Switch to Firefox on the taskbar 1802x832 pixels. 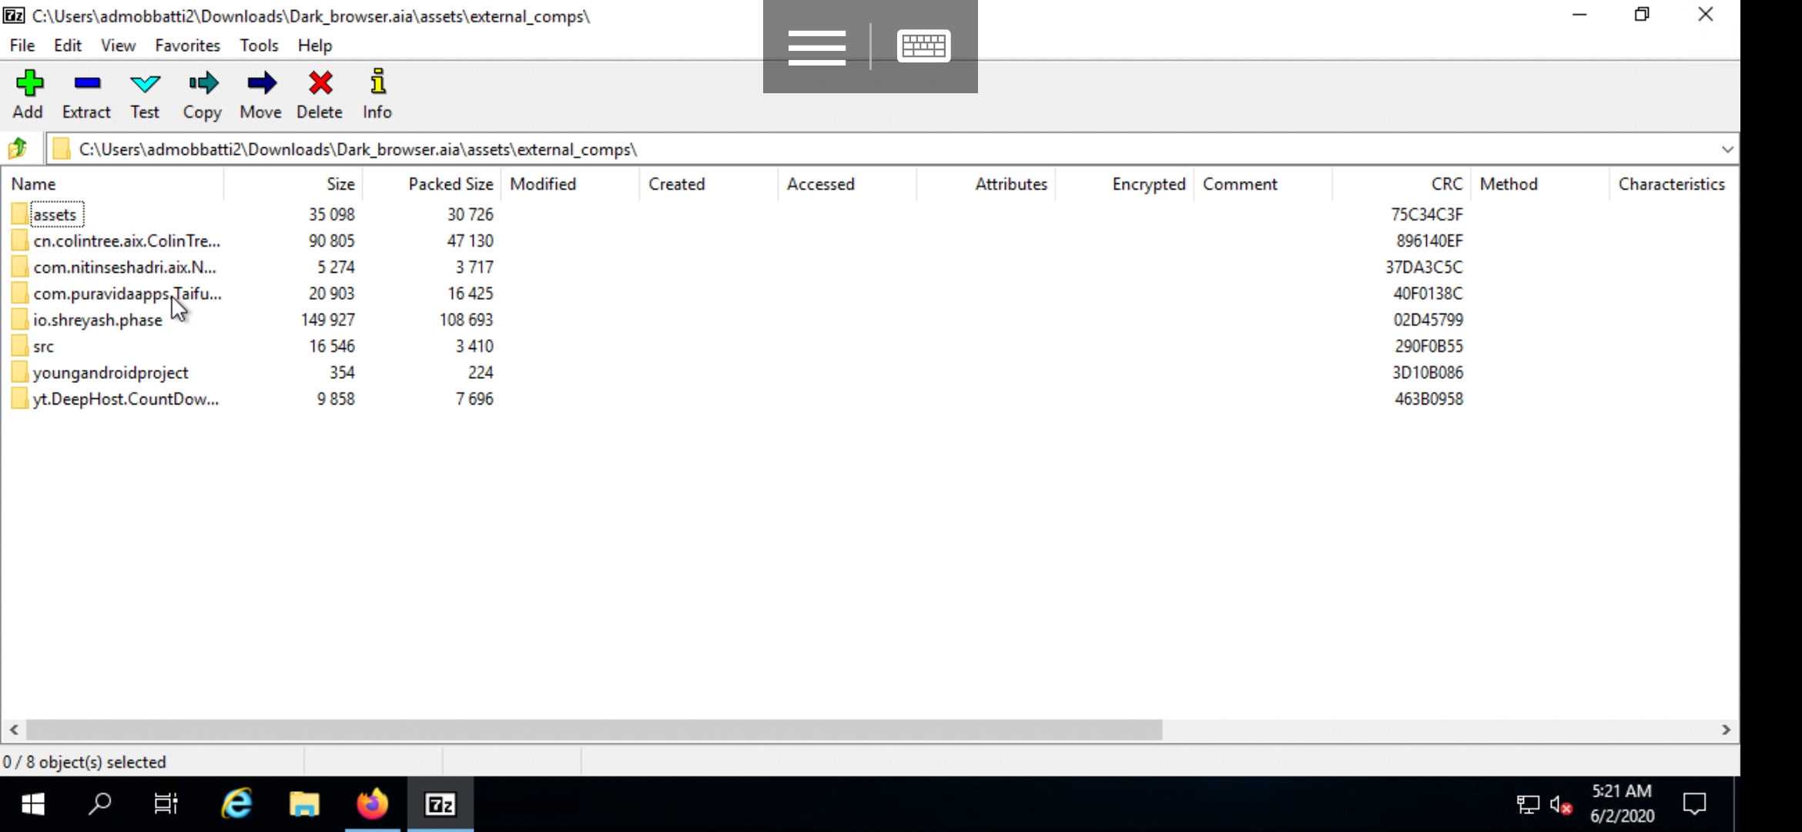373,804
